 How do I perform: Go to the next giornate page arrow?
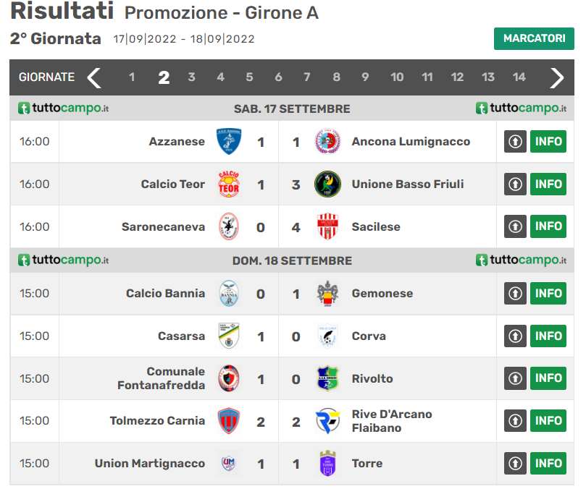(556, 77)
